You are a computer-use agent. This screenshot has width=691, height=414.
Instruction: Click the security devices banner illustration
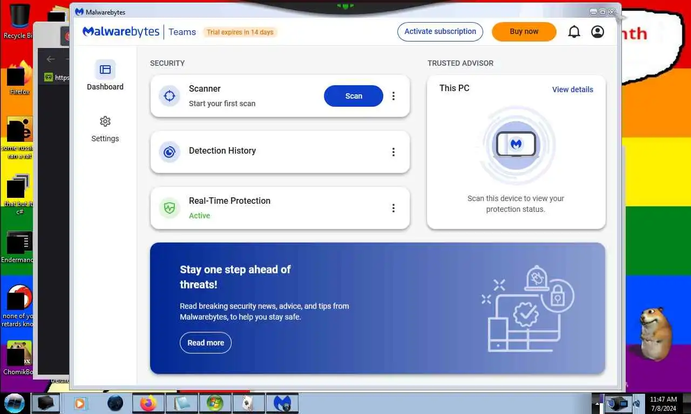(x=527, y=308)
